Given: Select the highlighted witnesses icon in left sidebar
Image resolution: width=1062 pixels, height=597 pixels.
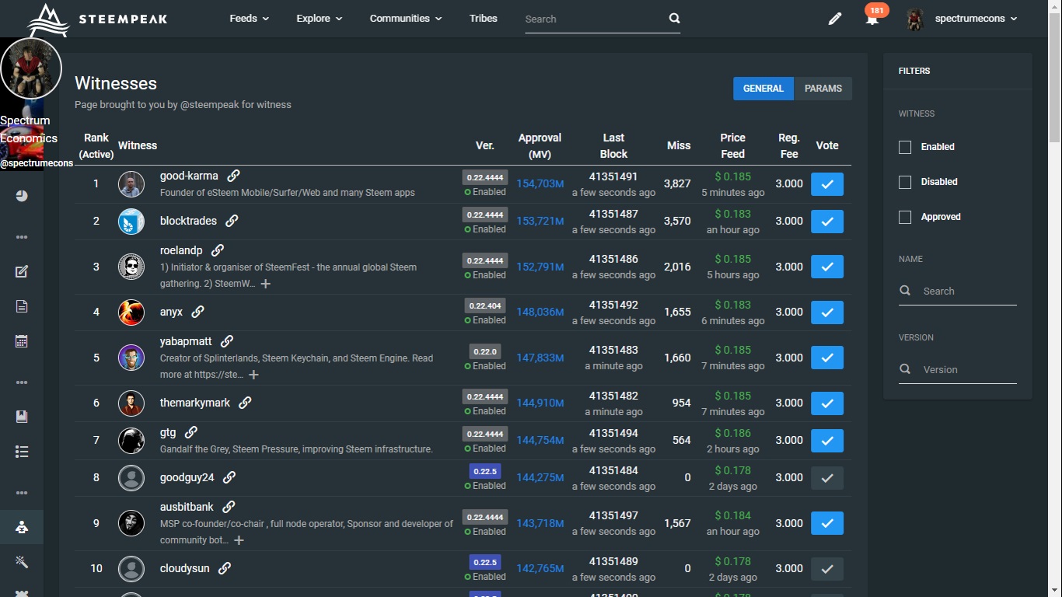Looking at the screenshot, I should [22, 527].
